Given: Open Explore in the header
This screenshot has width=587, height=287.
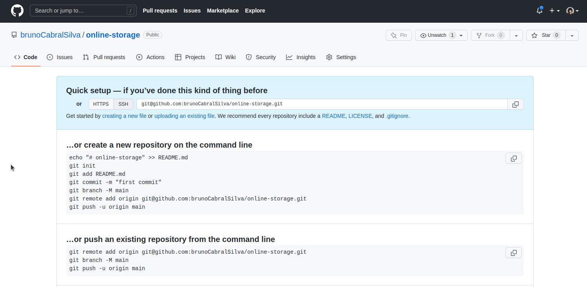Looking at the screenshot, I should [x=255, y=11].
